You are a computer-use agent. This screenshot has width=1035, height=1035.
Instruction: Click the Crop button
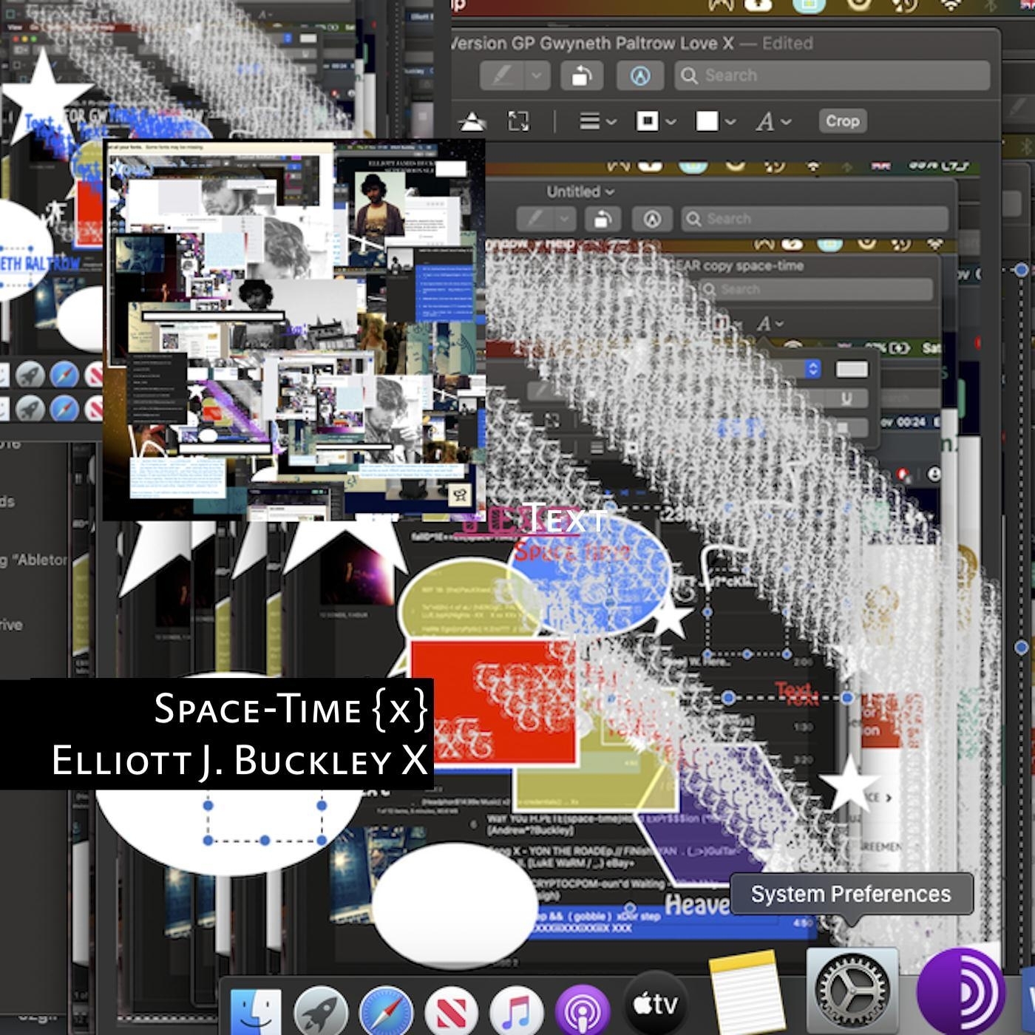point(842,121)
